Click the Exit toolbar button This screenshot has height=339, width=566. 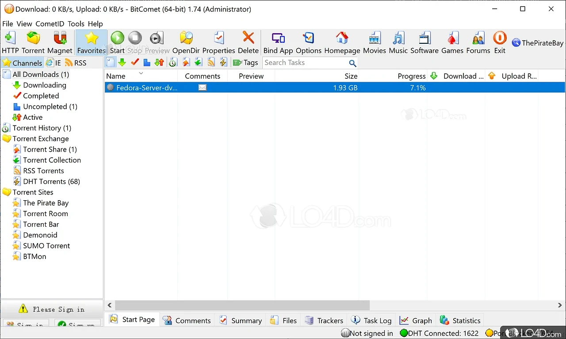tap(500, 42)
